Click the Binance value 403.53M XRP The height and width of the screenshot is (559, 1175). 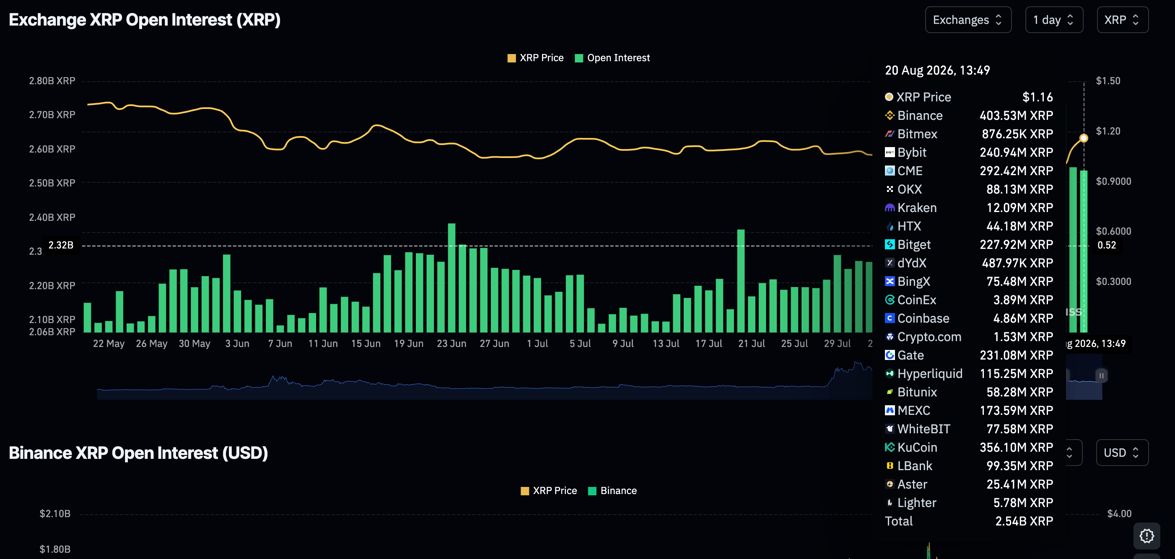(1016, 116)
